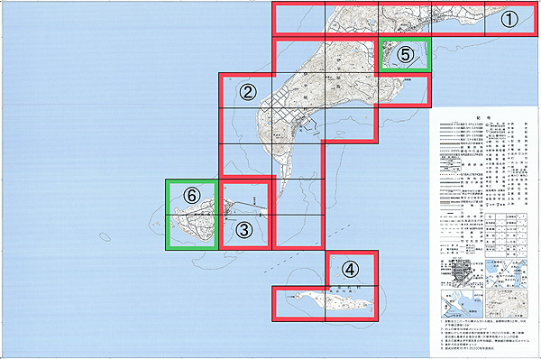Viewport: 541px width, 359px height.
Task: Click the symbol table grid in legend
Action: (506, 235)
